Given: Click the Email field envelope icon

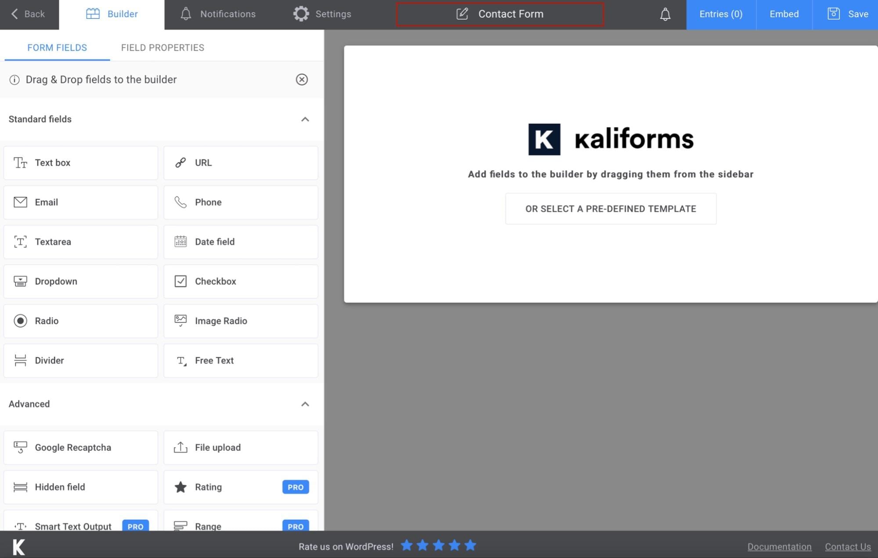Looking at the screenshot, I should click(x=20, y=202).
